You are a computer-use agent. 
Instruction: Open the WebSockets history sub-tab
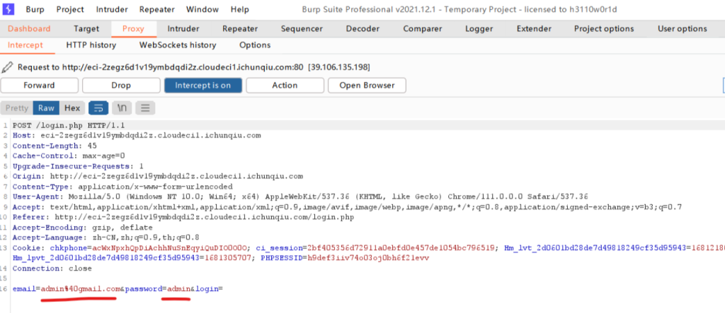178,45
